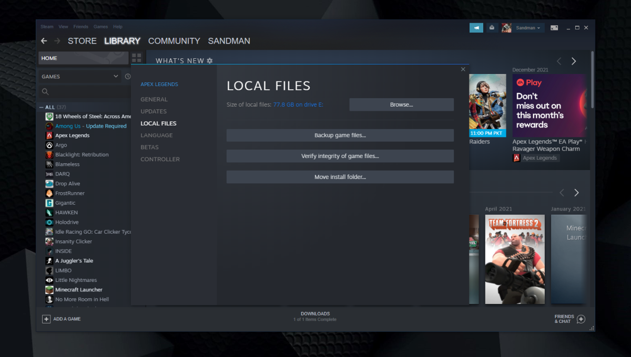Go to the STORE tab
This screenshot has height=357, width=631.
[x=82, y=41]
